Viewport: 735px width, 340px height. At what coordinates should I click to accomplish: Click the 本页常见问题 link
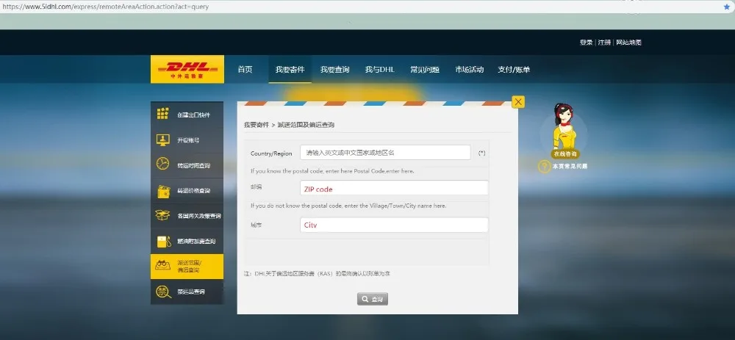coord(570,166)
